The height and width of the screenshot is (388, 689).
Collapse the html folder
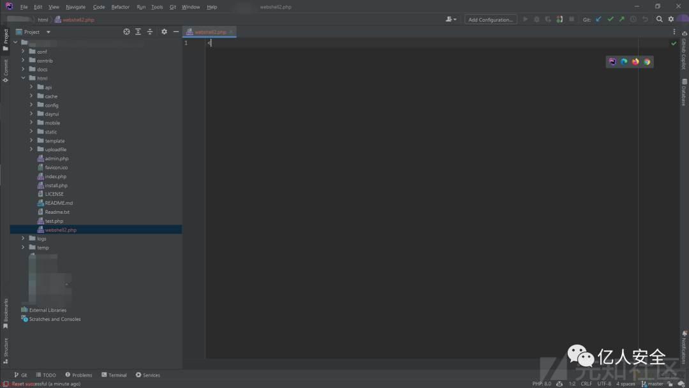pos(23,78)
